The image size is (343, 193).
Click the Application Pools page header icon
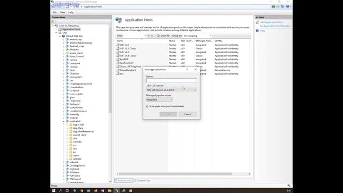[118, 20]
